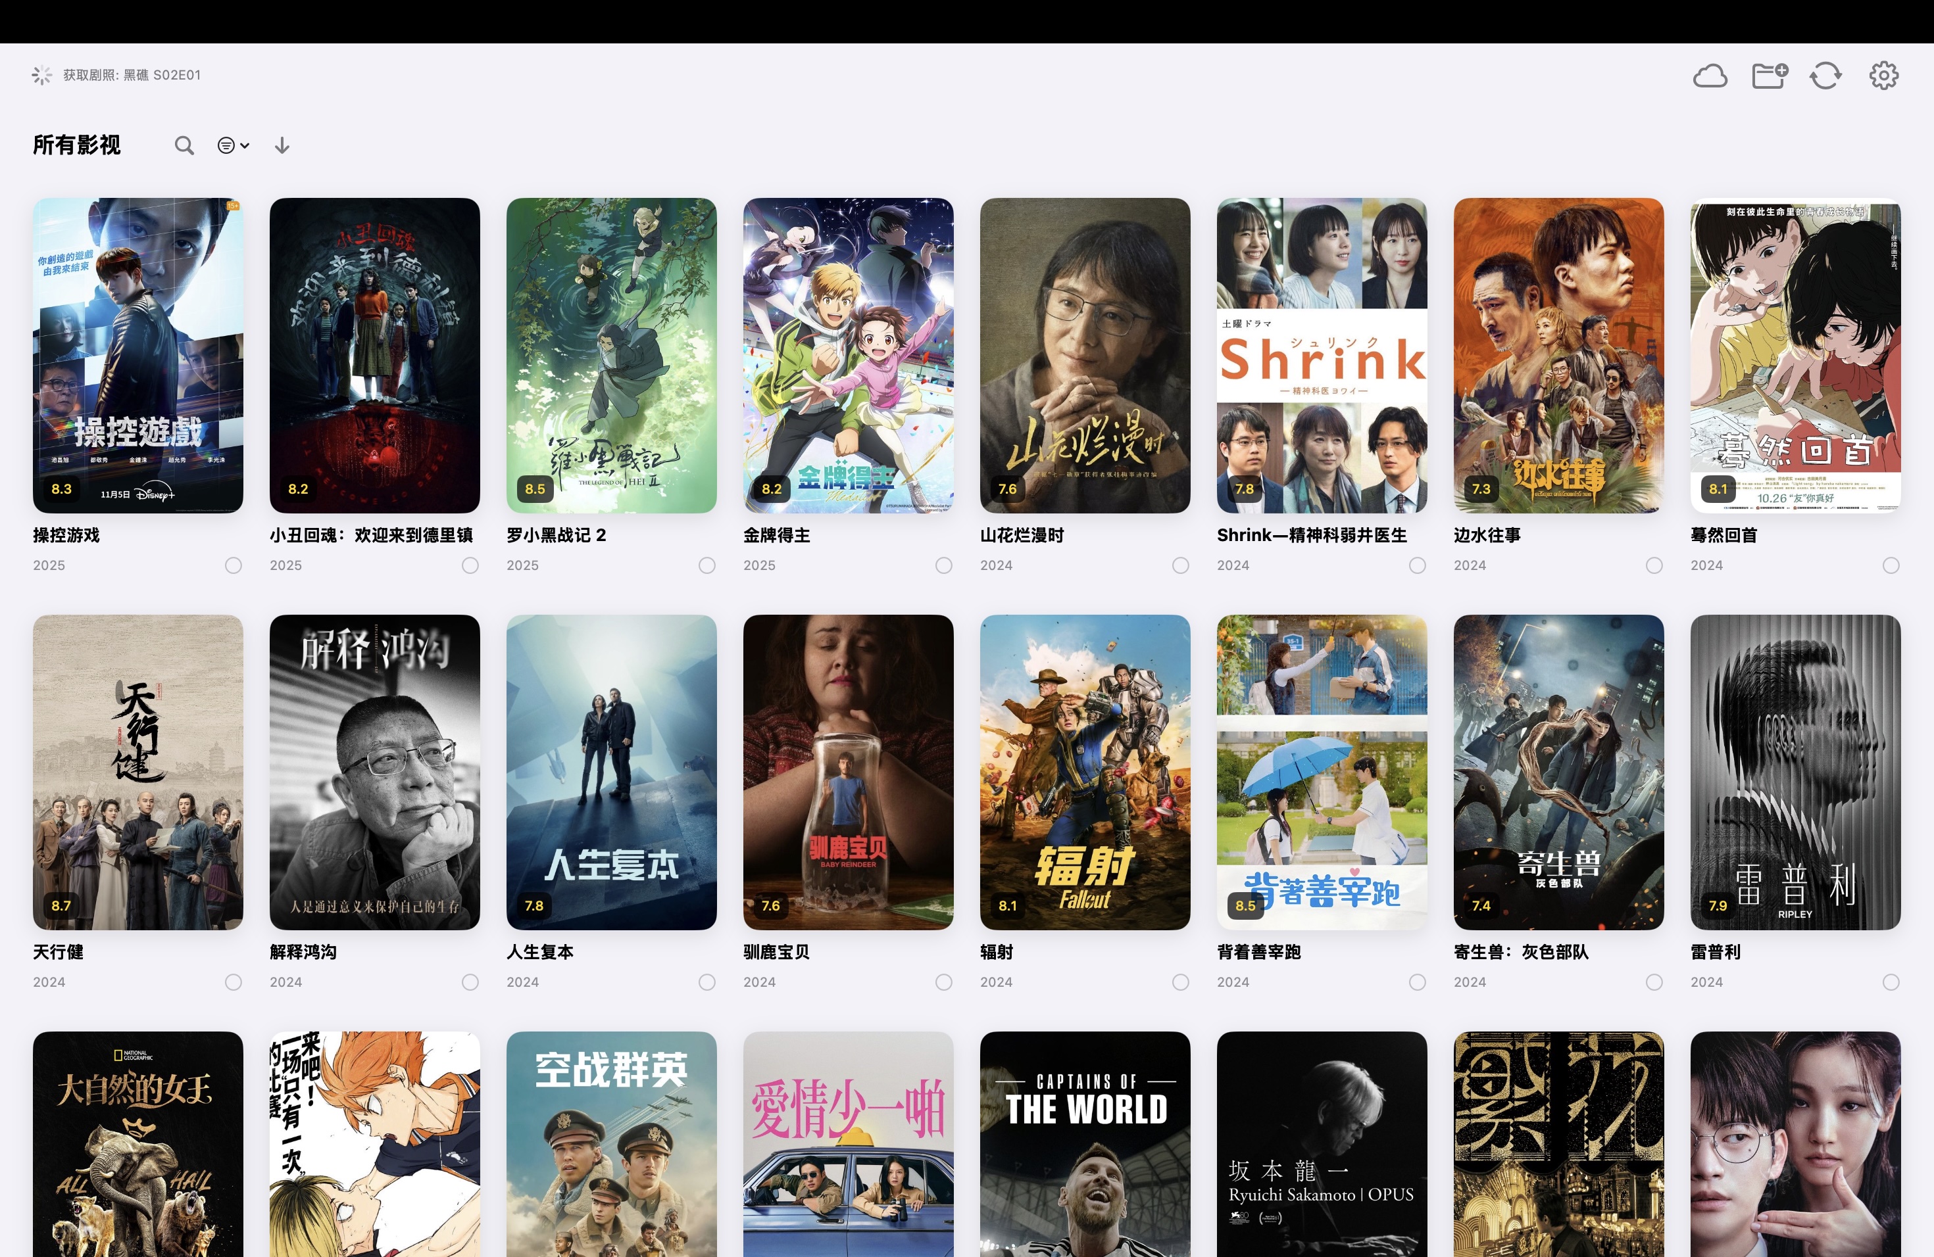Toggle watched circle for 罗小黑战记 2
This screenshot has height=1257, width=1934.
707,565
